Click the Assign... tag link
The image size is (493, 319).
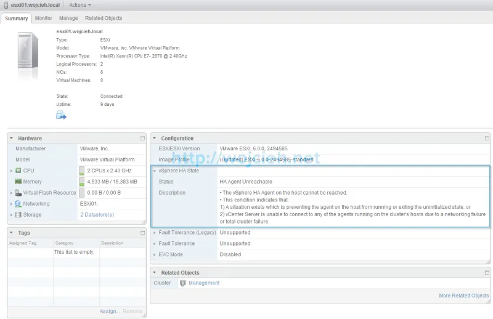[110, 311]
